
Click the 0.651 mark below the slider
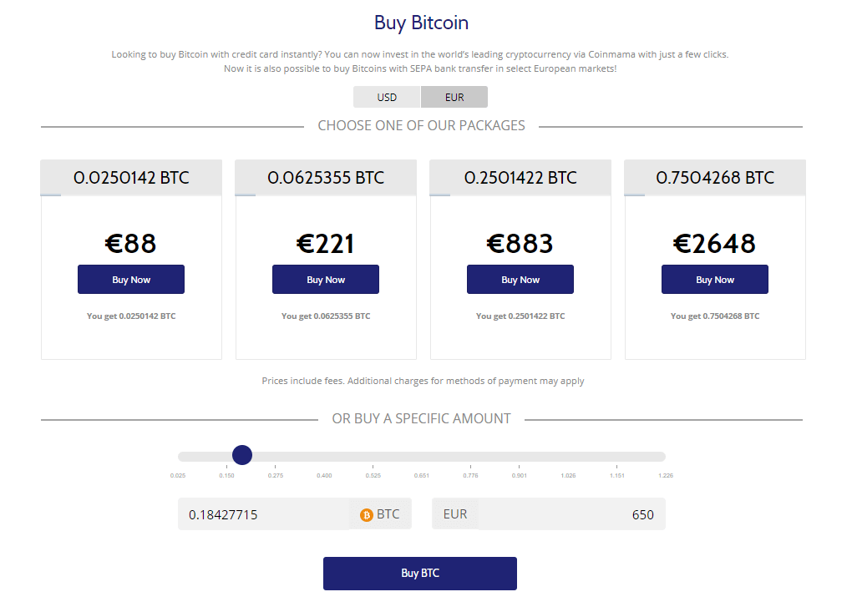click(422, 475)
